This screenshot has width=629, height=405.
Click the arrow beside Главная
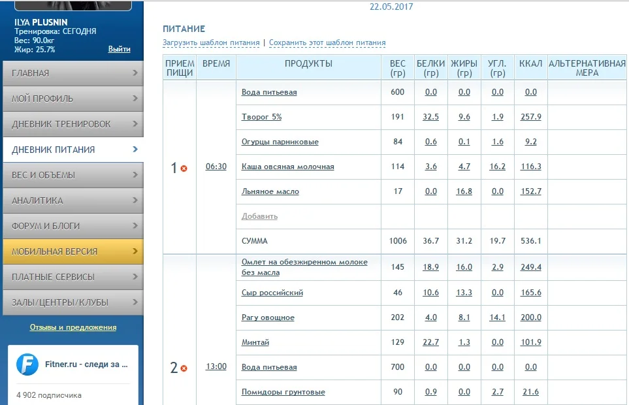click(135, 73)
